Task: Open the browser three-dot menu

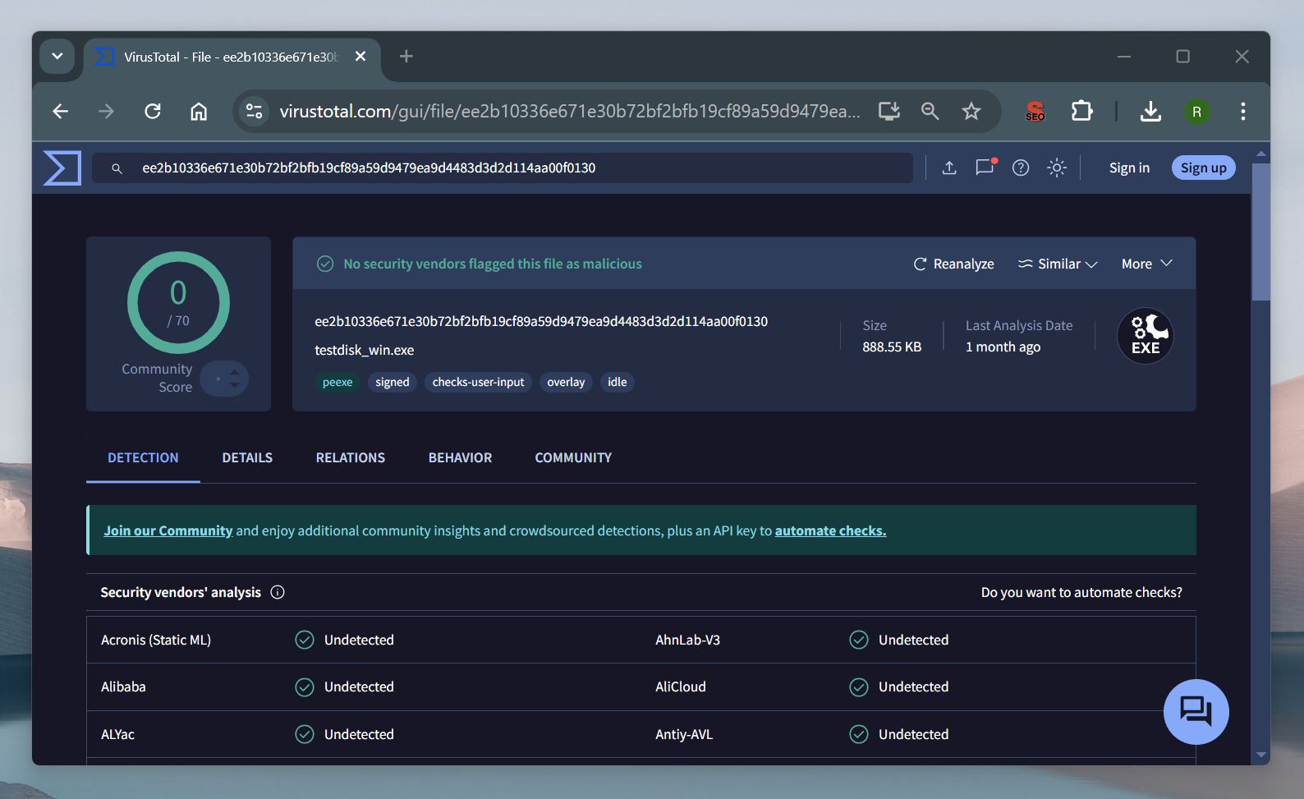Action: click(1243, 111)
